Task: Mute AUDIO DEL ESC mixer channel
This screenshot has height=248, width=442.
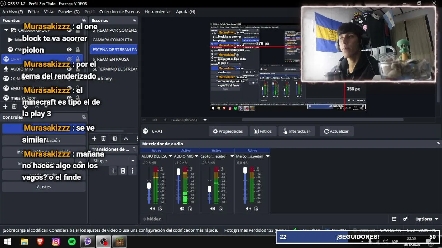Action: point(152,209)
